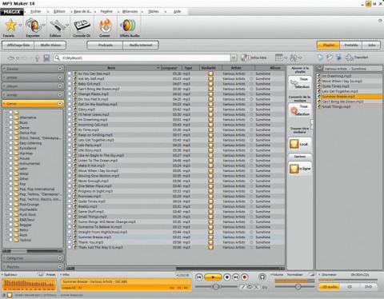This screenshot has width=384, height=299.
Task: Check the Rock genre checkbox
Action: coord(10,235)
